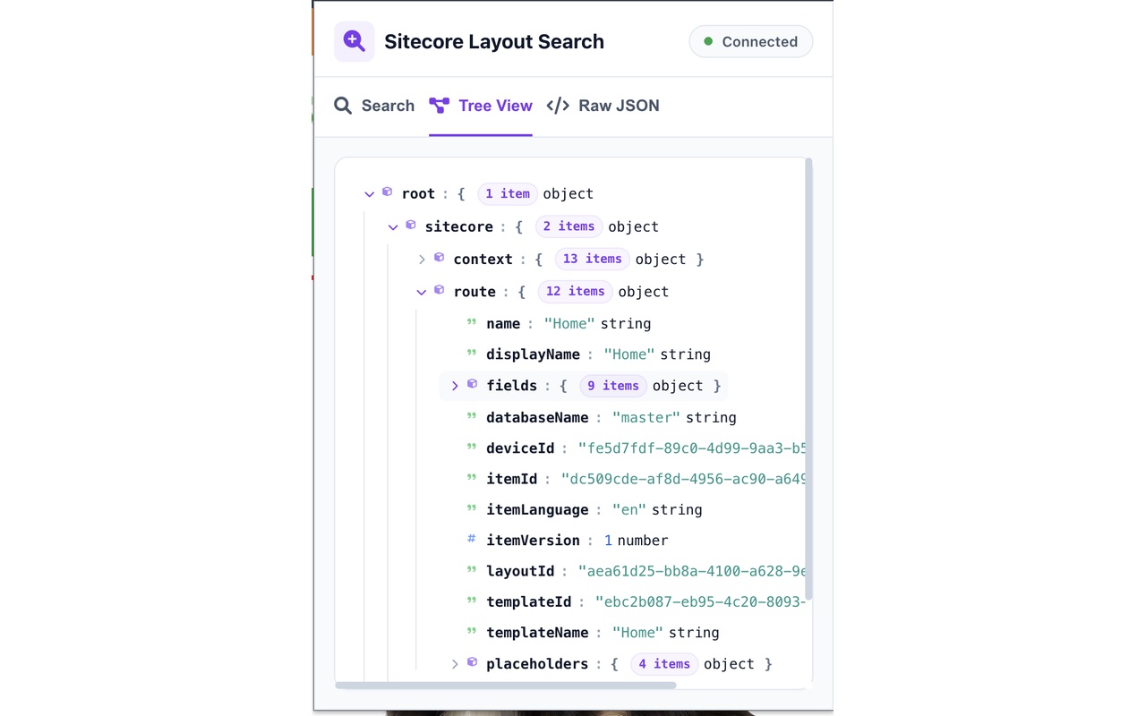The image size is (1146, 716).
Task: Switch to the Search tab
Action: point(374,106)
